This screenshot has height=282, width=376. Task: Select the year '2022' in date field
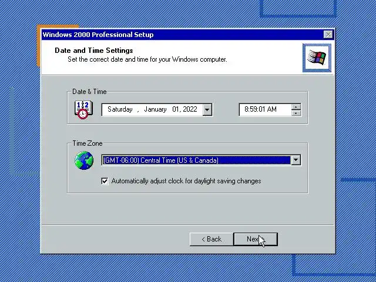coord(190,109)
